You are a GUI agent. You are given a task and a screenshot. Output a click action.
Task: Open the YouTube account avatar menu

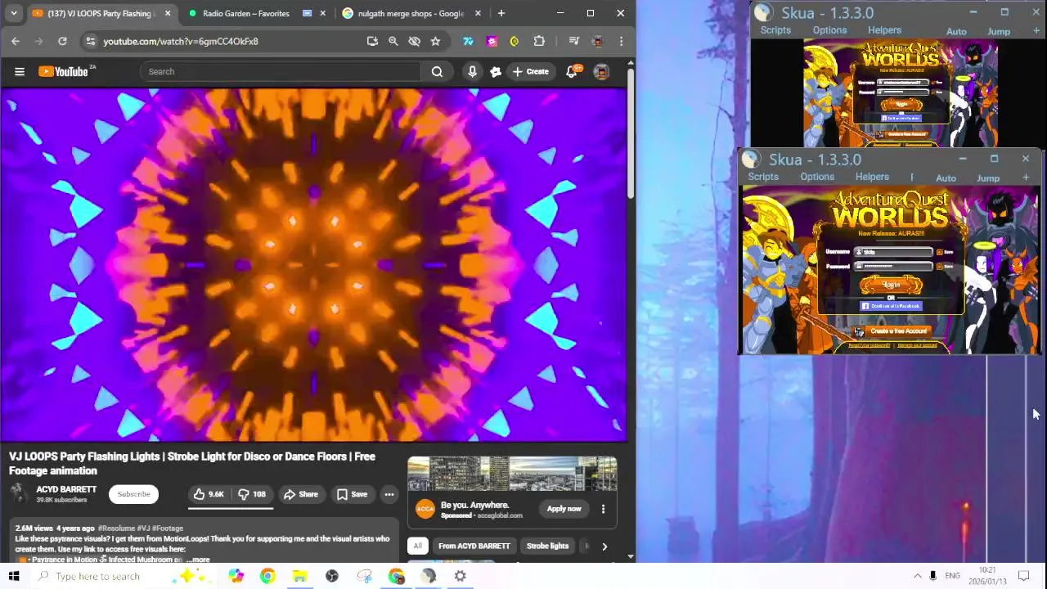pos(601,72)
